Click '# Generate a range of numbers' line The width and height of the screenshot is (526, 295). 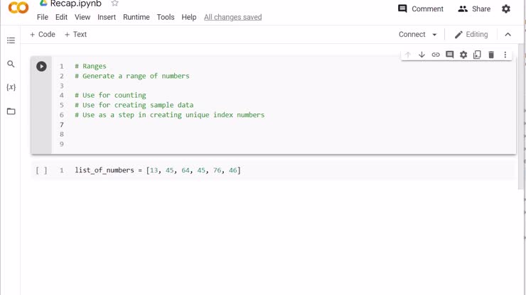(x=131, y=76)
